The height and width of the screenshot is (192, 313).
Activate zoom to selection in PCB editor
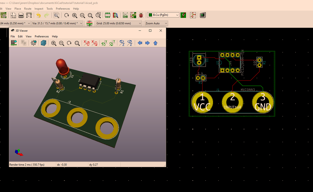(98, 15)
